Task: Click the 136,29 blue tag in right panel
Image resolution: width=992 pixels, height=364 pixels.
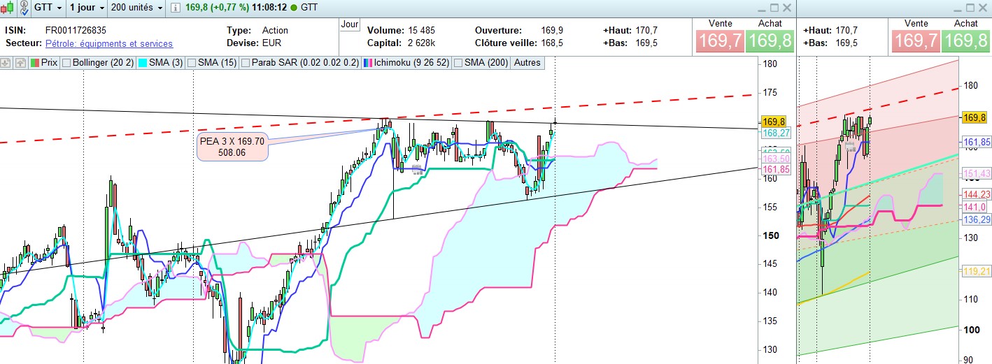Action: (x=977, y=219)
